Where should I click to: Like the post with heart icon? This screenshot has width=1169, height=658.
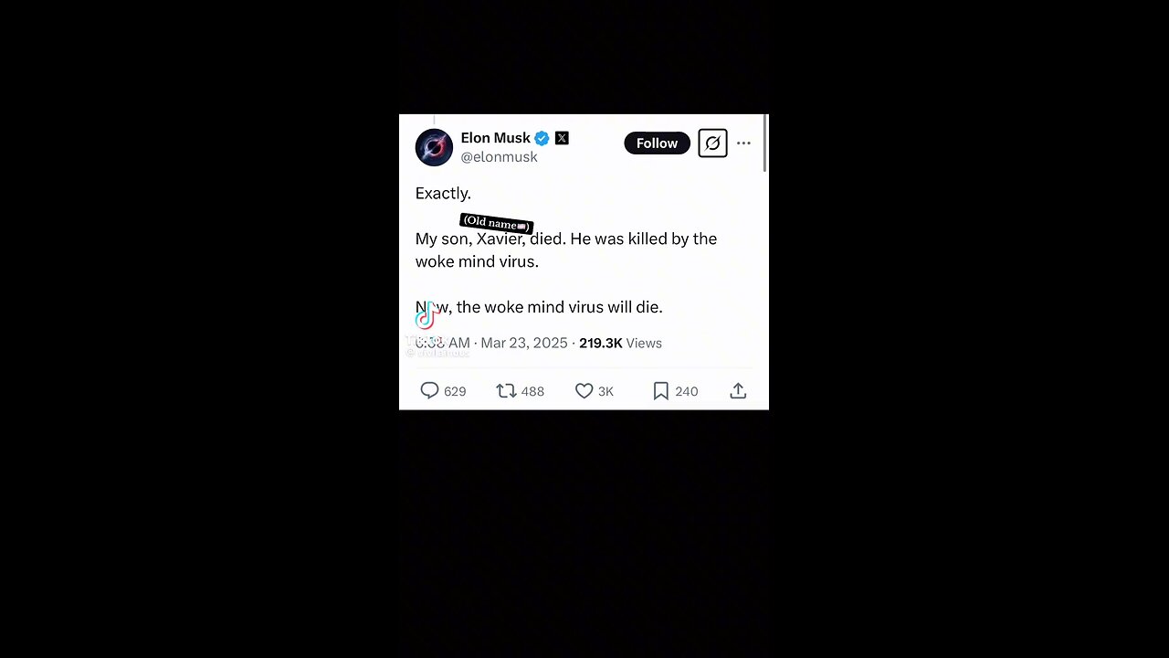click(584, 391)
